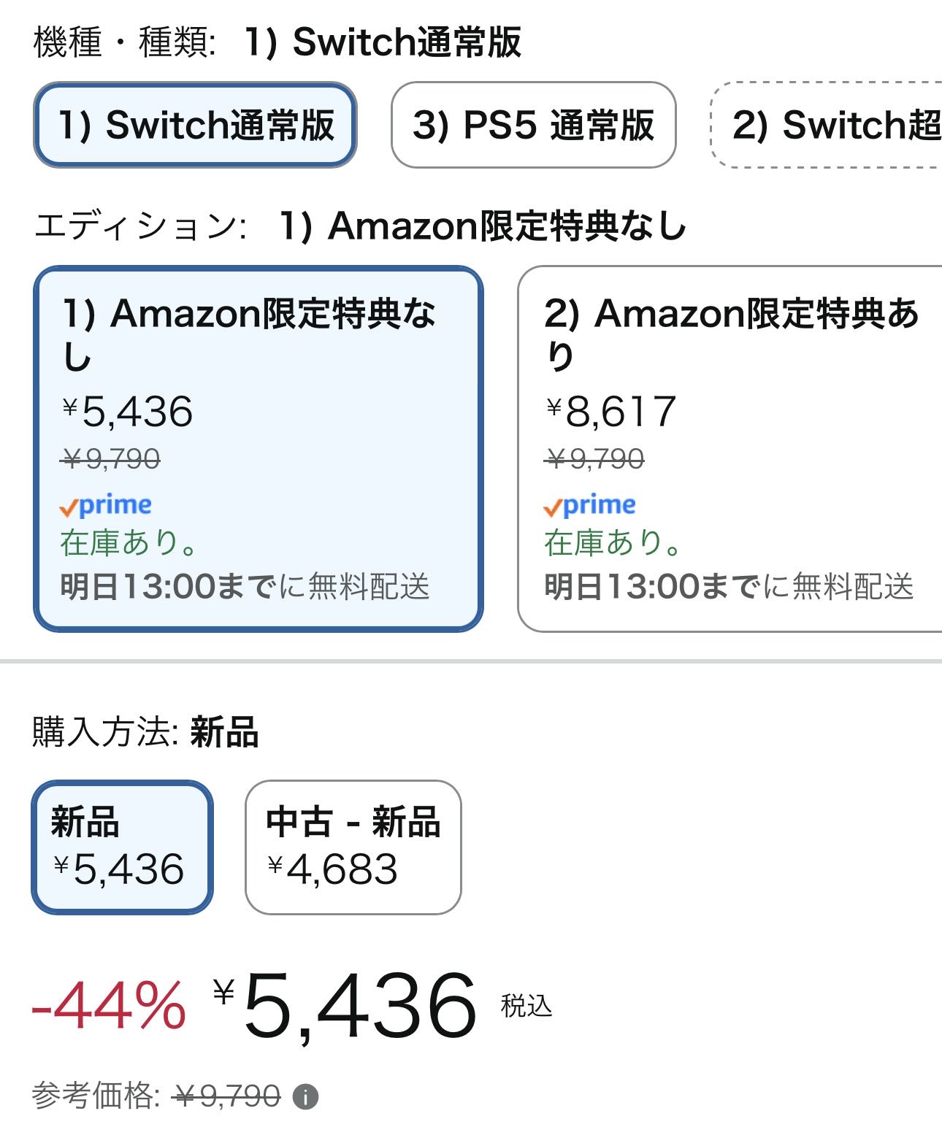Screen dimensions: 942x1127
Task: Tap 在庫あり in the 限定特典なし card
Action: point(129,543)
